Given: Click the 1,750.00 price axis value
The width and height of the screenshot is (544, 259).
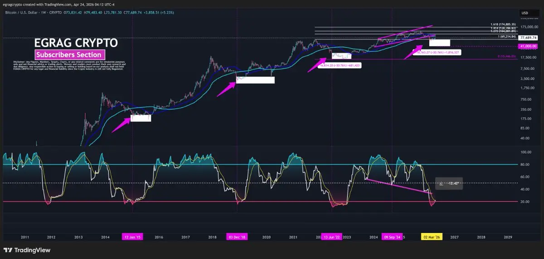Looking at the screenshot, I should 529,89.
